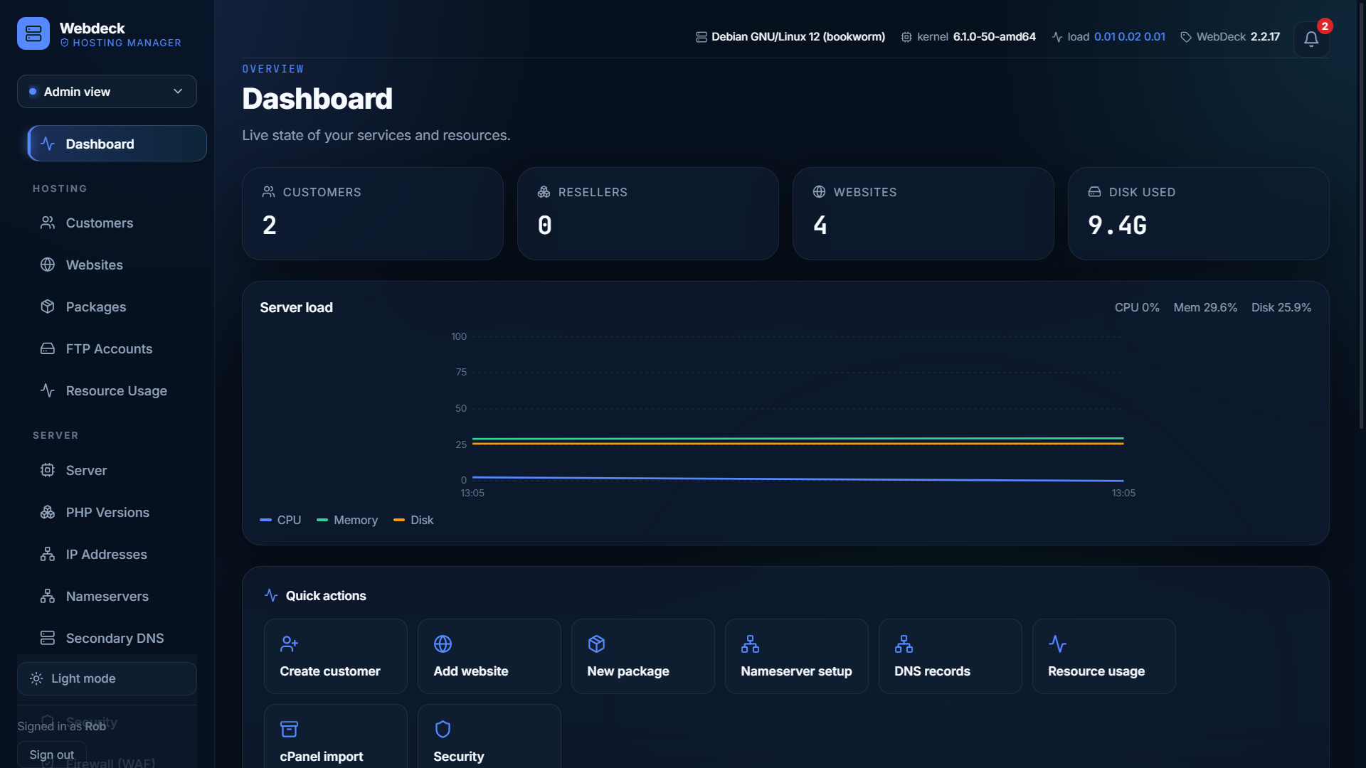The width and height of the screenshot is (1366, 768).
Task: Click the IP Addresses network icon
Action: click(48, 554)
